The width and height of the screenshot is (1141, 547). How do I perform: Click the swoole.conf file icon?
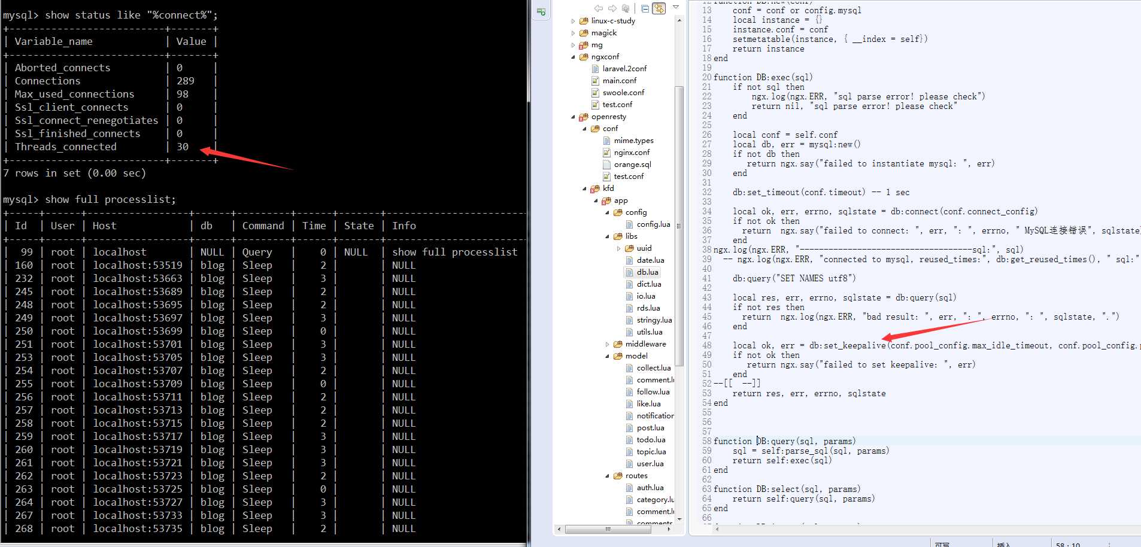tap(595, 93)
